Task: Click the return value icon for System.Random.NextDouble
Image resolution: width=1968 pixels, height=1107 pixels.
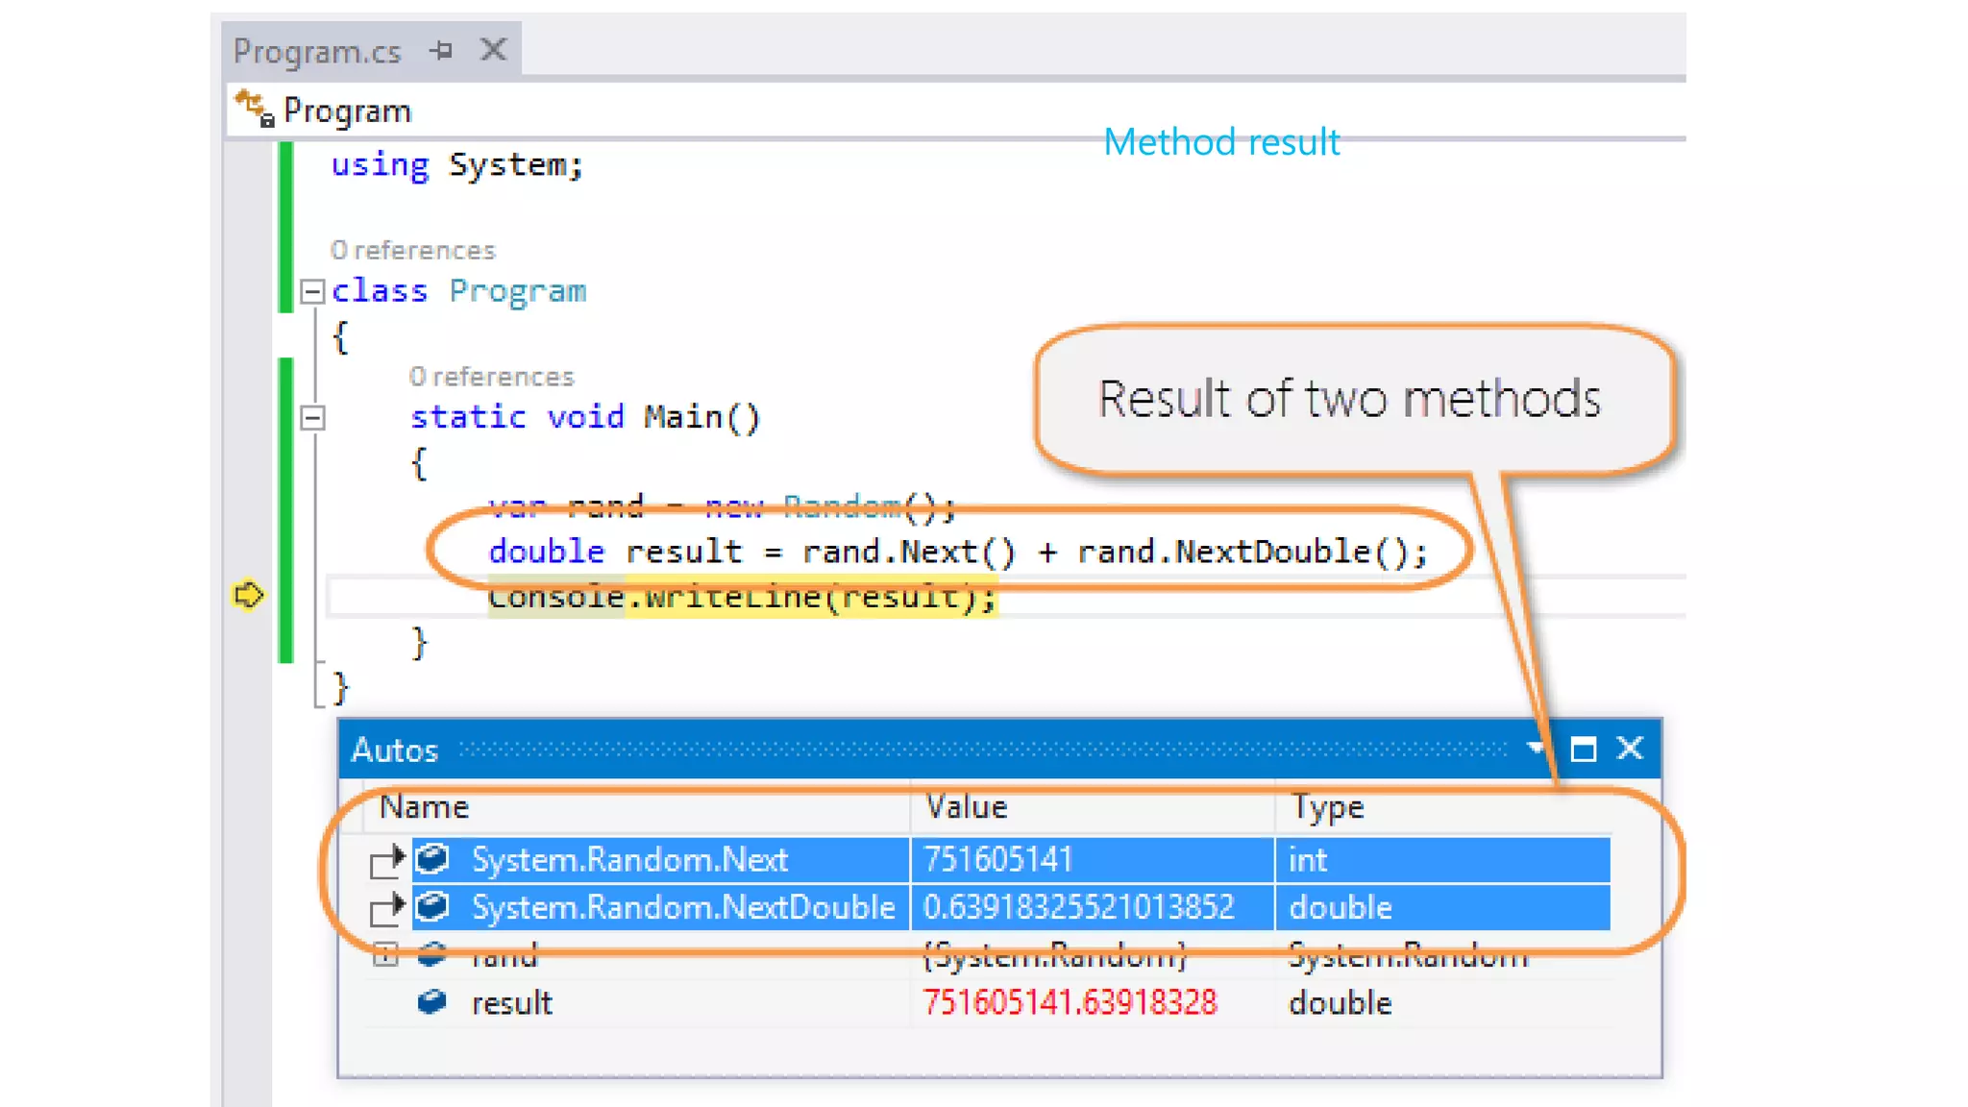Action: 432,906
